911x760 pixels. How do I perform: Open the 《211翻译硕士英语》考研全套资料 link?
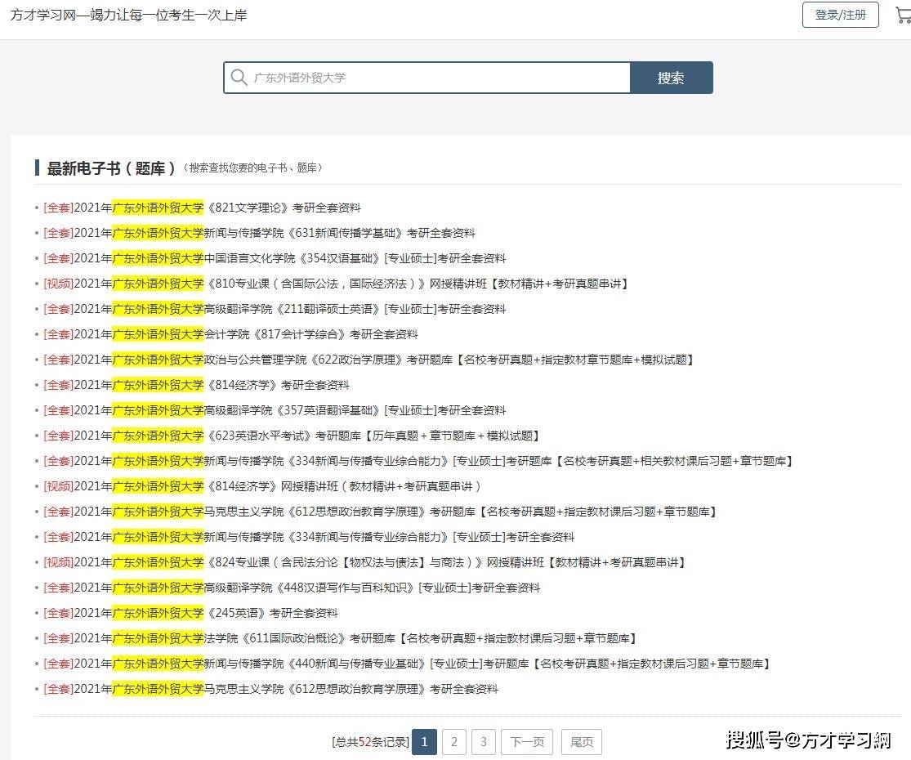point(275,309)
